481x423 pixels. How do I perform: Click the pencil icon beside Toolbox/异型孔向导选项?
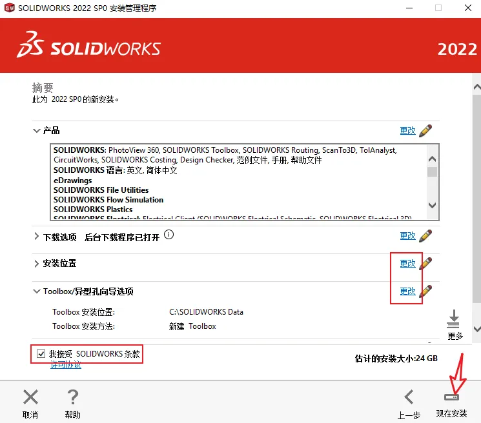(425, 291)
